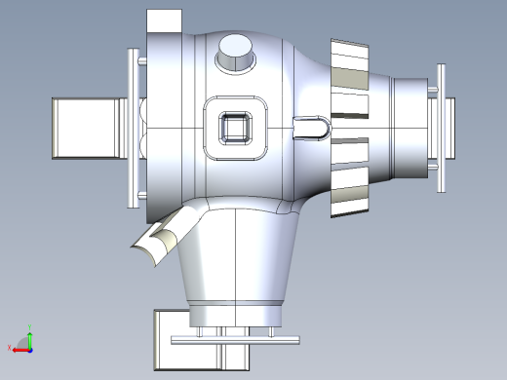This screenshot has height=380, width=507.
Task: Select the rectangular block at top left of housing
Action: tap(164, 20)
